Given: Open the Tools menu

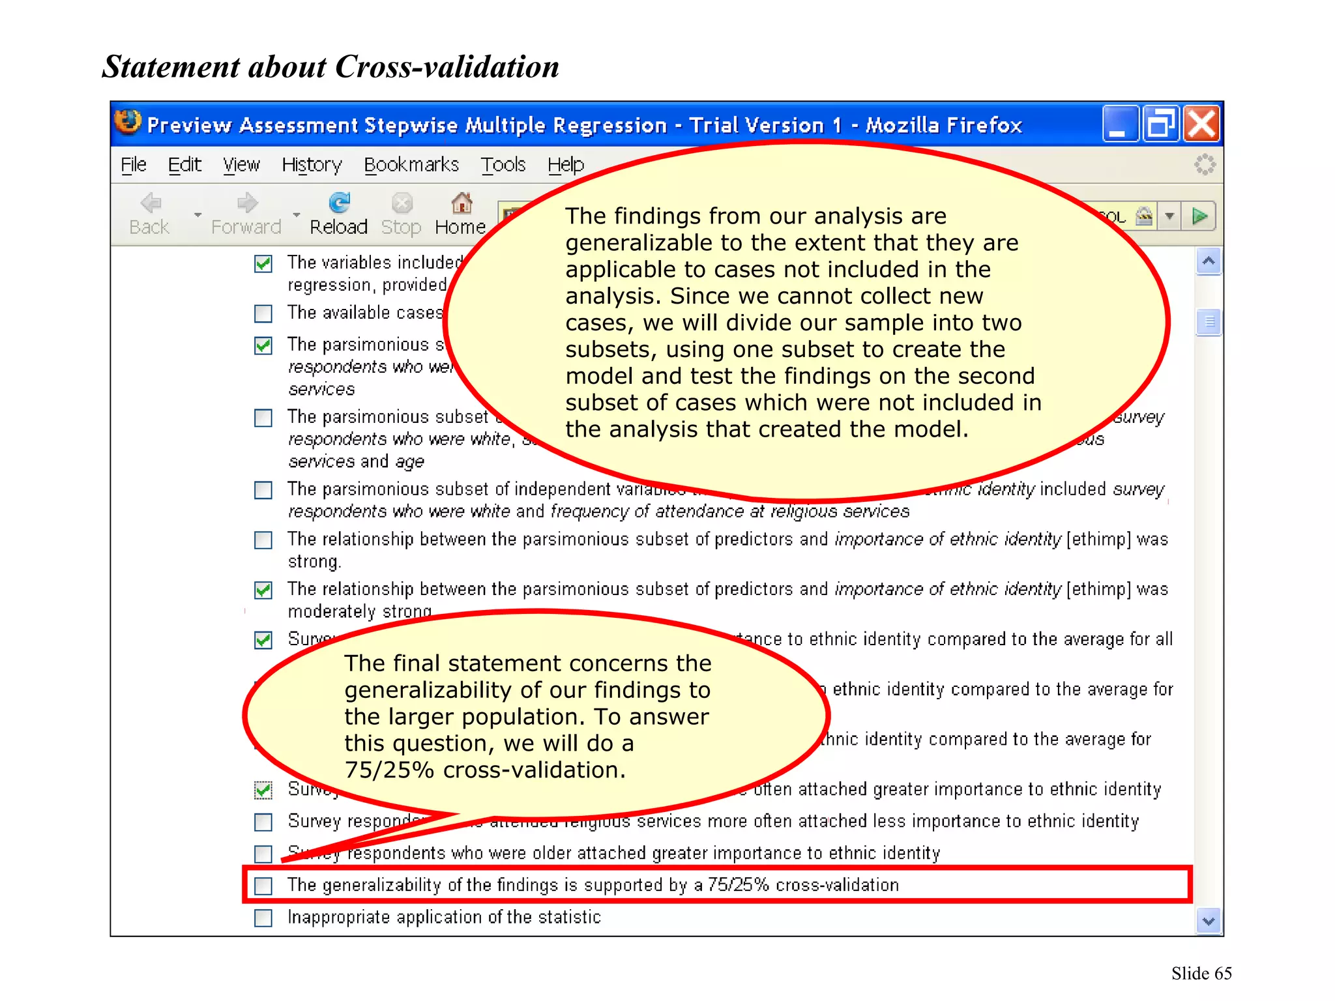Looking at the screenshot, I should (x=503, y=164).
